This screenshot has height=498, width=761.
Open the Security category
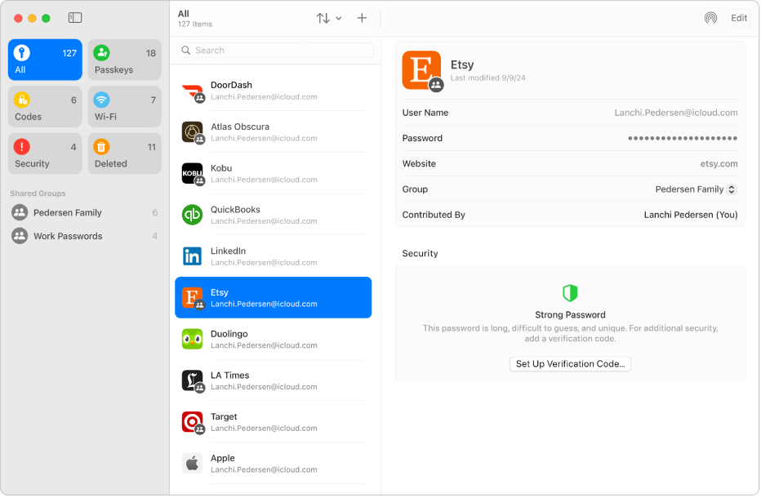45,153
